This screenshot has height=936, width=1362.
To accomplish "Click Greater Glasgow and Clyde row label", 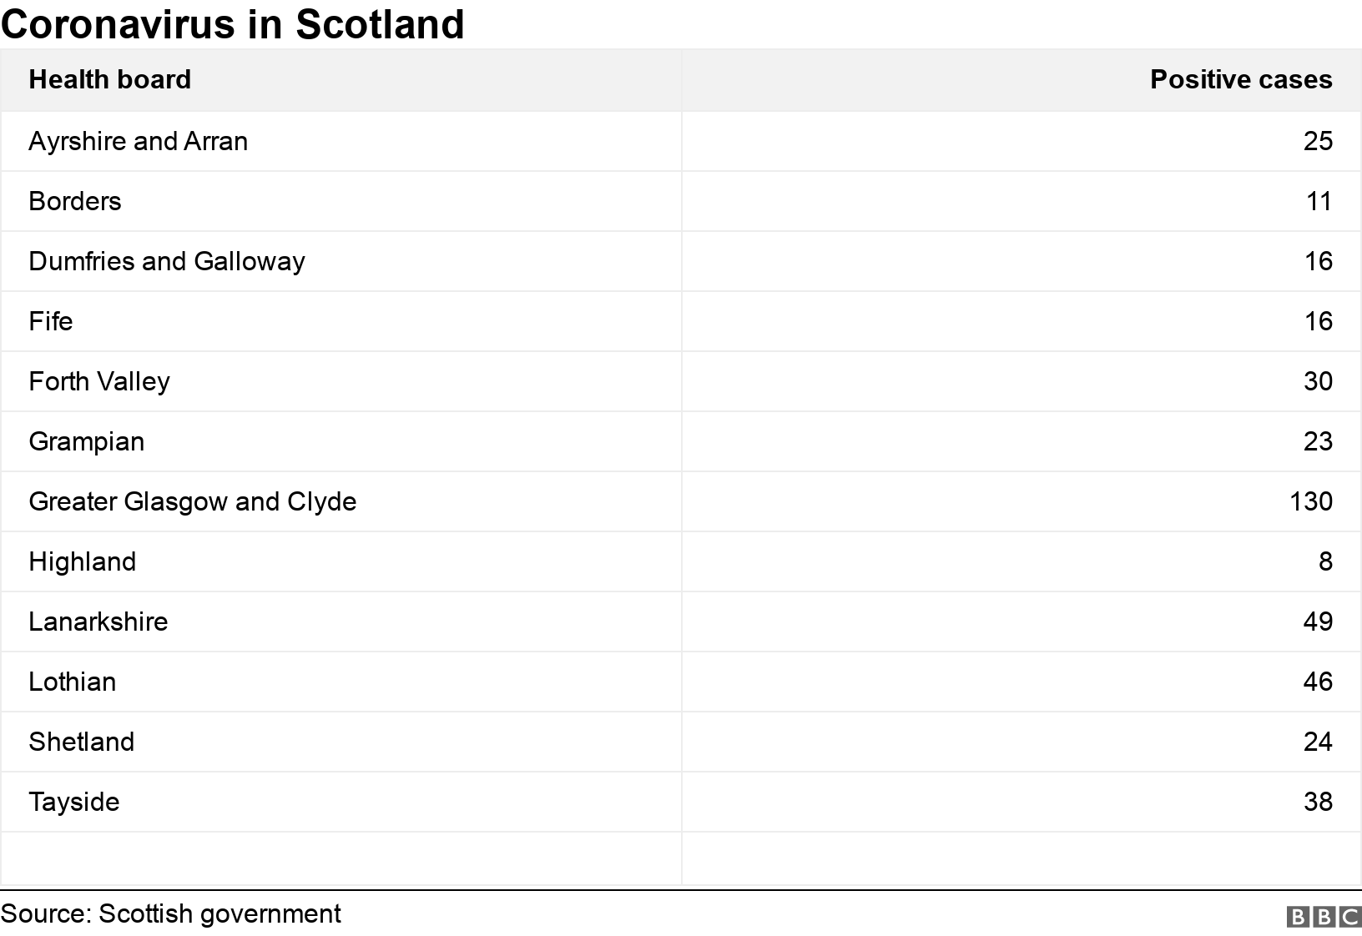I will (192, 501).
